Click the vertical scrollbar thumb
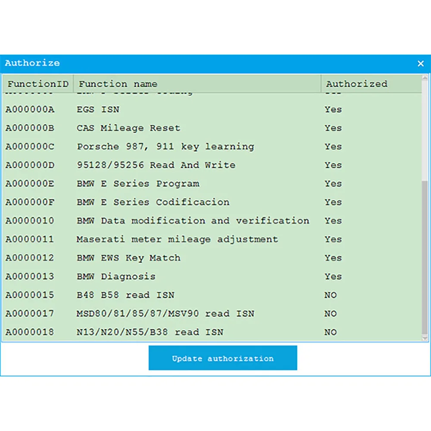The width and height of the screenshot is (431, 431). tap(425, 257)
